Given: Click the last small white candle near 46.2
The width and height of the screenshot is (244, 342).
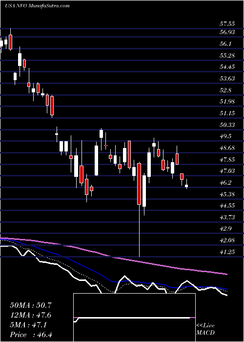Looking at the screenshot, I should click(x=186, y=186).
